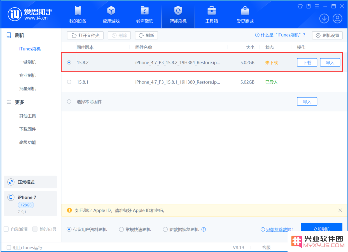The height and width of the screenshot is (252, 348).
Task: Click the 状态 column header
Action: tap(270, 47)
